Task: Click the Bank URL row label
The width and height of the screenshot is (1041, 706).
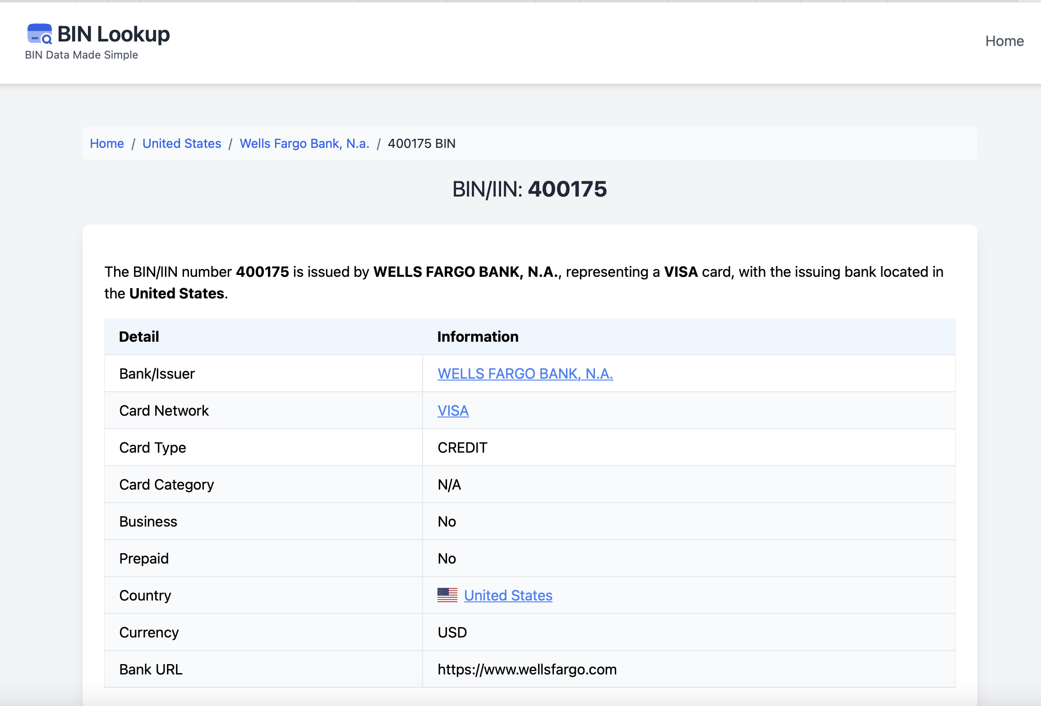Action: click(151, 669)
